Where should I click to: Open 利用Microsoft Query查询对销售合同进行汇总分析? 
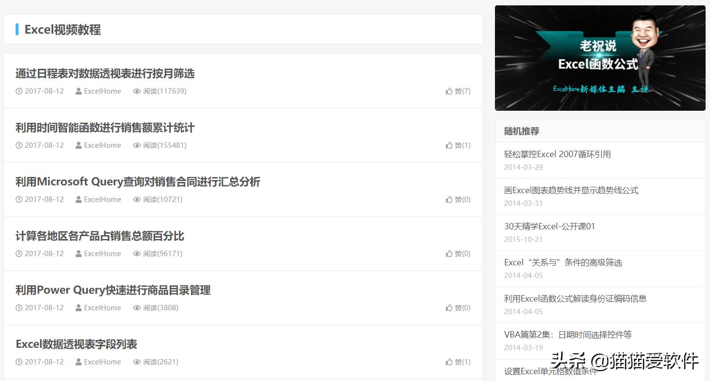point(138,181)
